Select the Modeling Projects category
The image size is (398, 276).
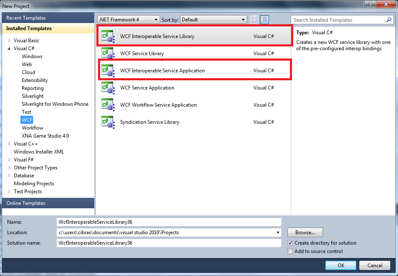[34, 184]
